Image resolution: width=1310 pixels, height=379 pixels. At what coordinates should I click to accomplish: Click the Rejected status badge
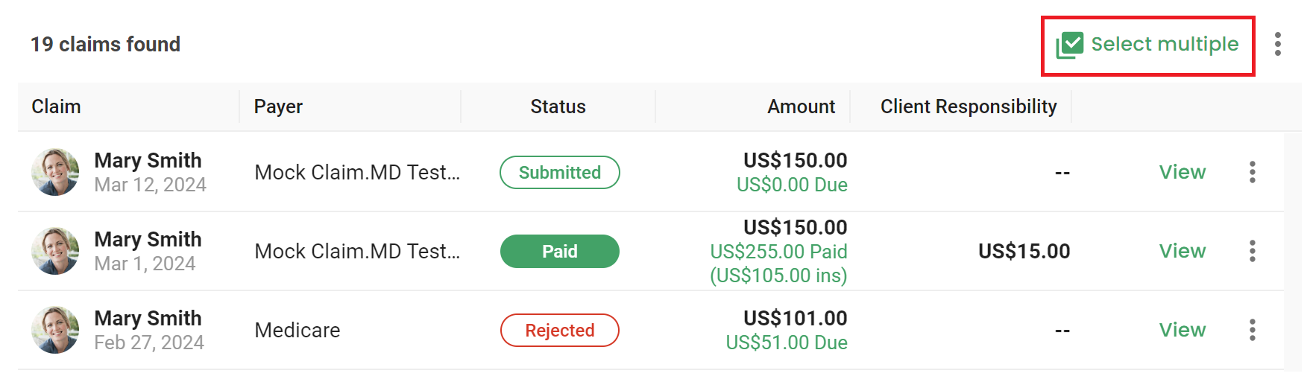(x=560, y=330)
